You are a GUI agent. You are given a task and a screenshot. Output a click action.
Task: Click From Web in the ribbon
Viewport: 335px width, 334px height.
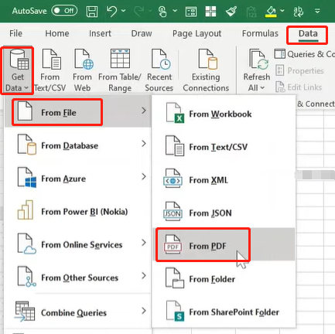82,70
